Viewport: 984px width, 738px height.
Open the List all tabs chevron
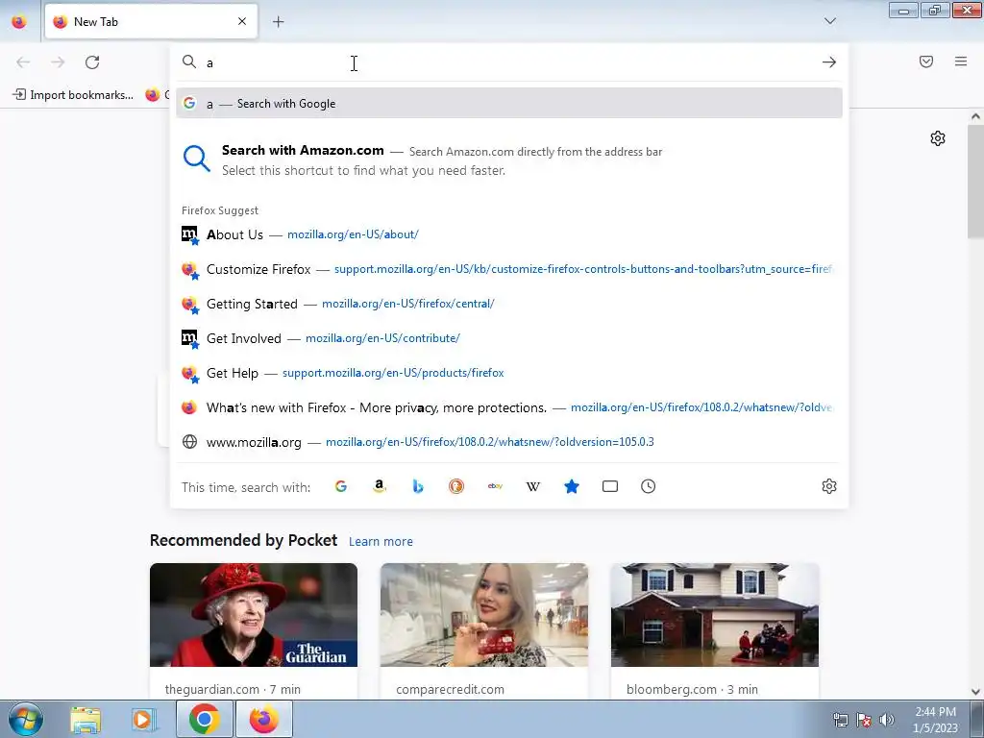tap(830, 21)
